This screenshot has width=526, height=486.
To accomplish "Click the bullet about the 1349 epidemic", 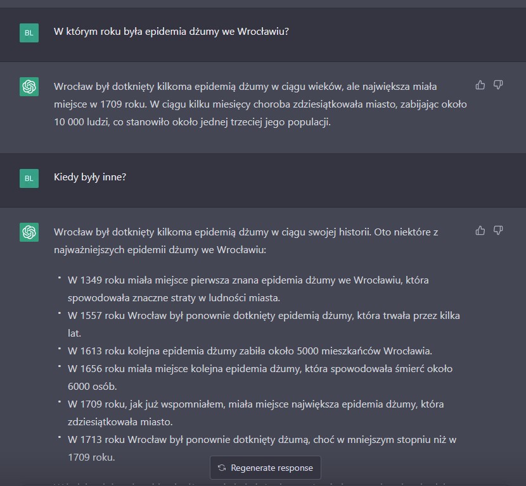I will tap(248, 289).
